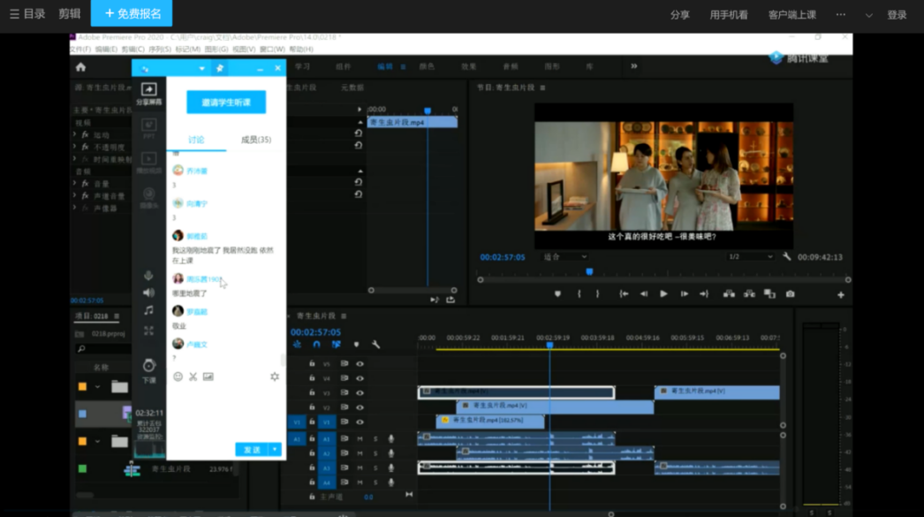Toggle V1 track visibility eye icon

tap(360, 422)
